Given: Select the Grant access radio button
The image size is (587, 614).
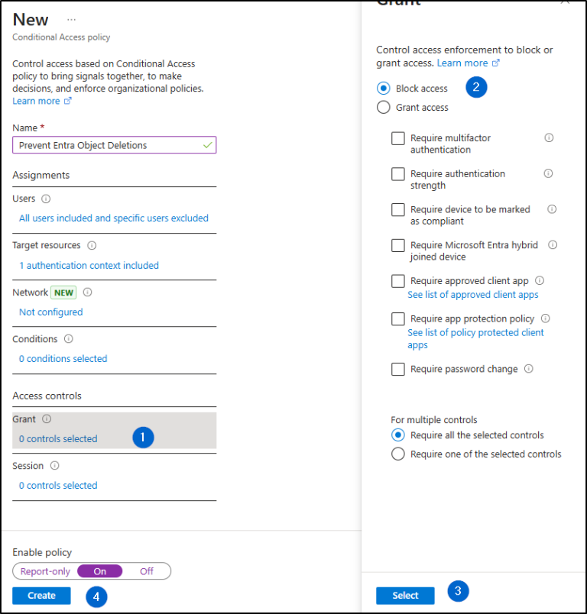Looking at the screenshot, I should [x=384, y=107].
